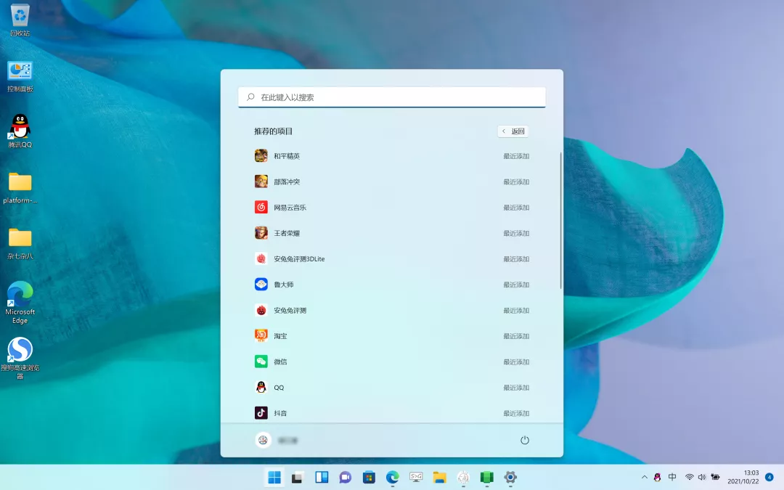
Task: Open 腾讯QQ desktop shortcut
Action: click(20, 131)
